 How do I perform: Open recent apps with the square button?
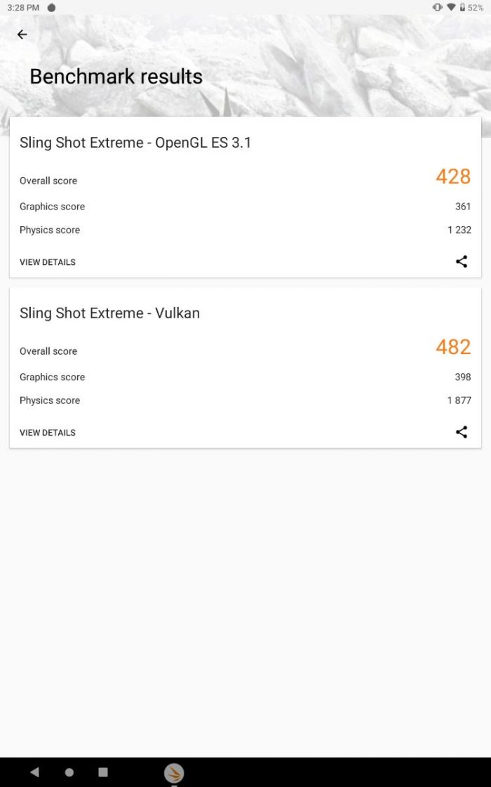(x=103, y=772)
